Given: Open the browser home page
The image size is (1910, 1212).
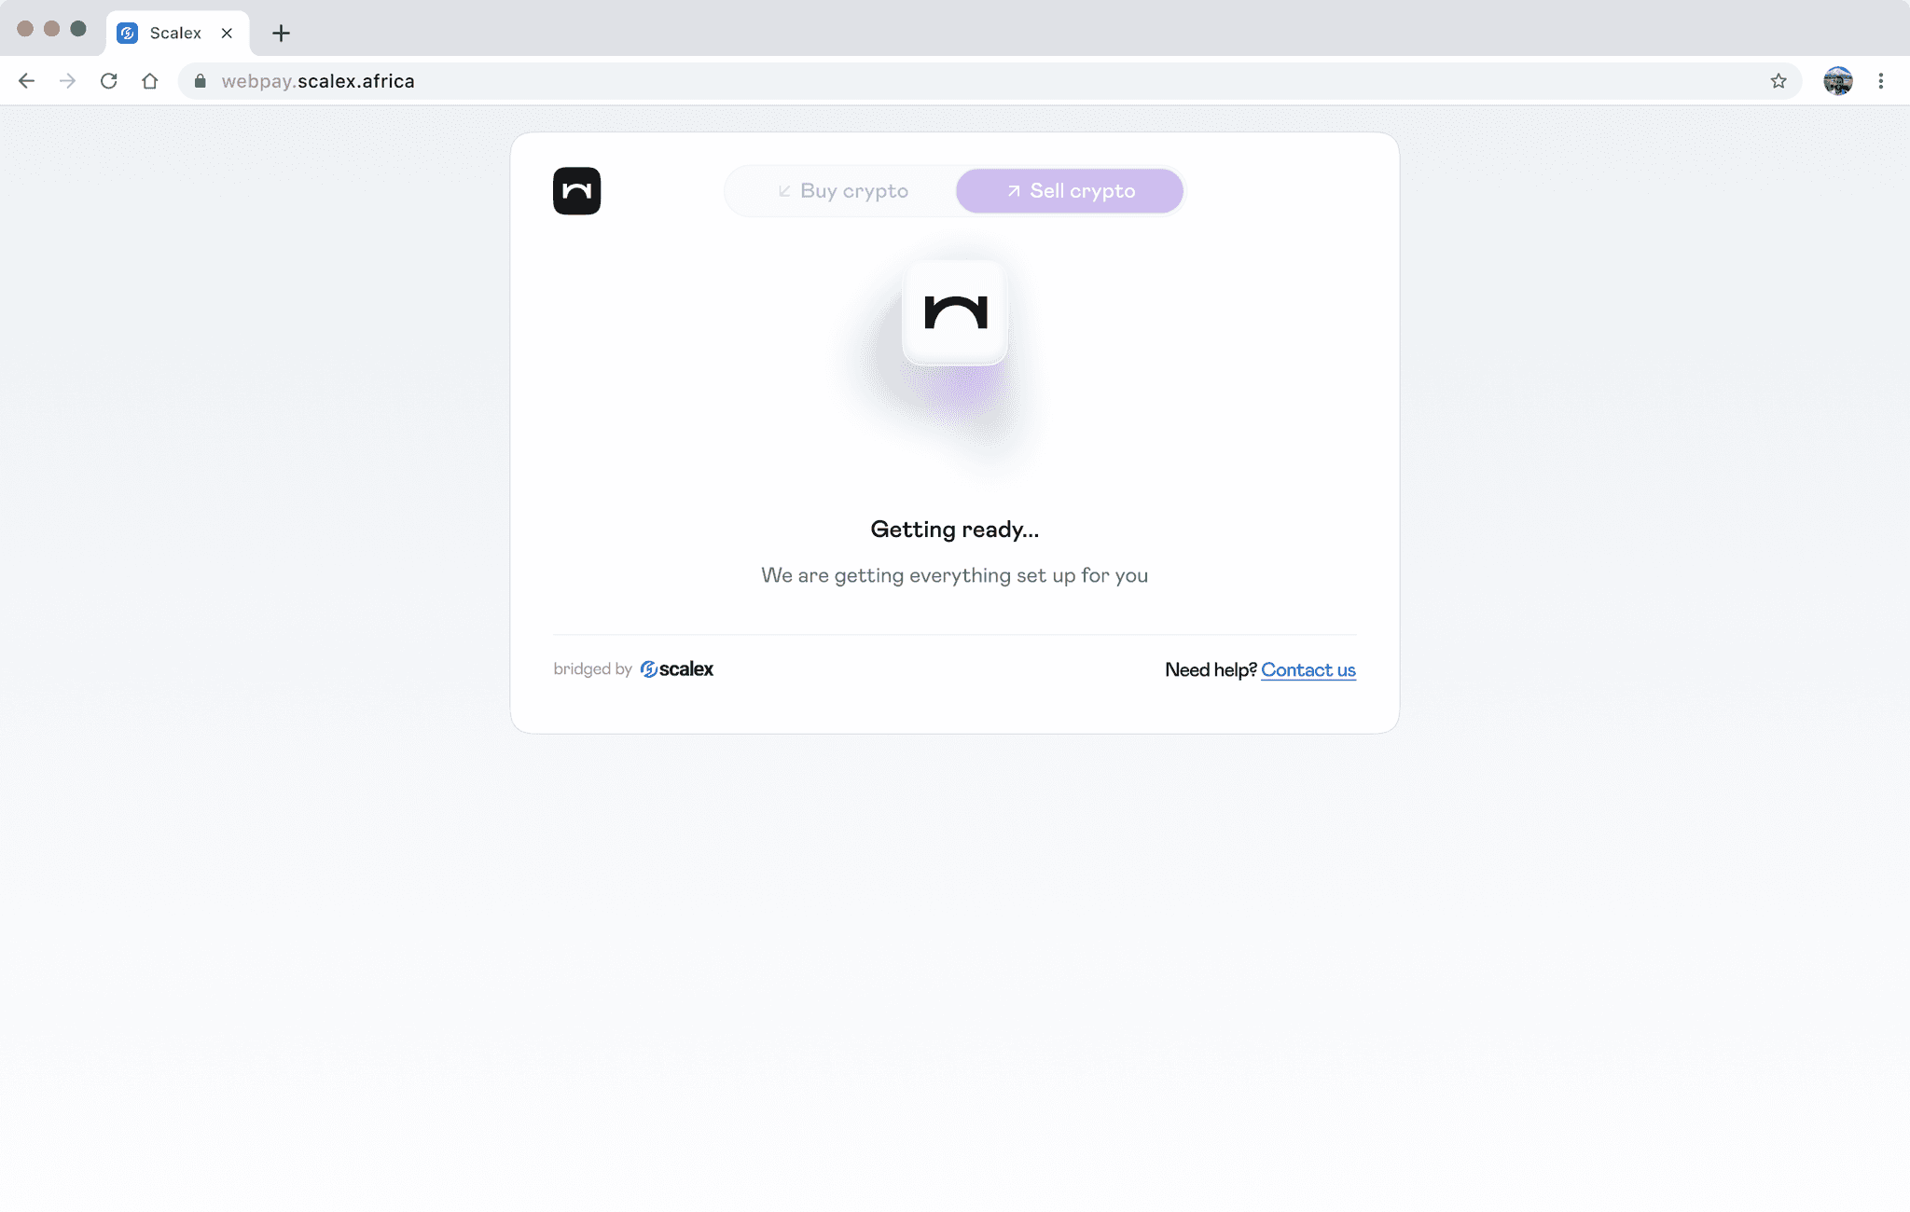Looking at the screenshot, I should (149, 81).
